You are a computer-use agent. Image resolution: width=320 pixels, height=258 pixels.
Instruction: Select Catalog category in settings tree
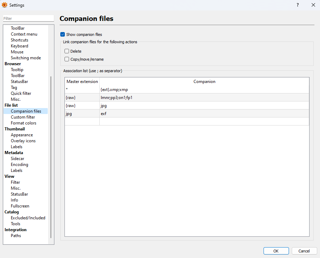tap(12, 212)
